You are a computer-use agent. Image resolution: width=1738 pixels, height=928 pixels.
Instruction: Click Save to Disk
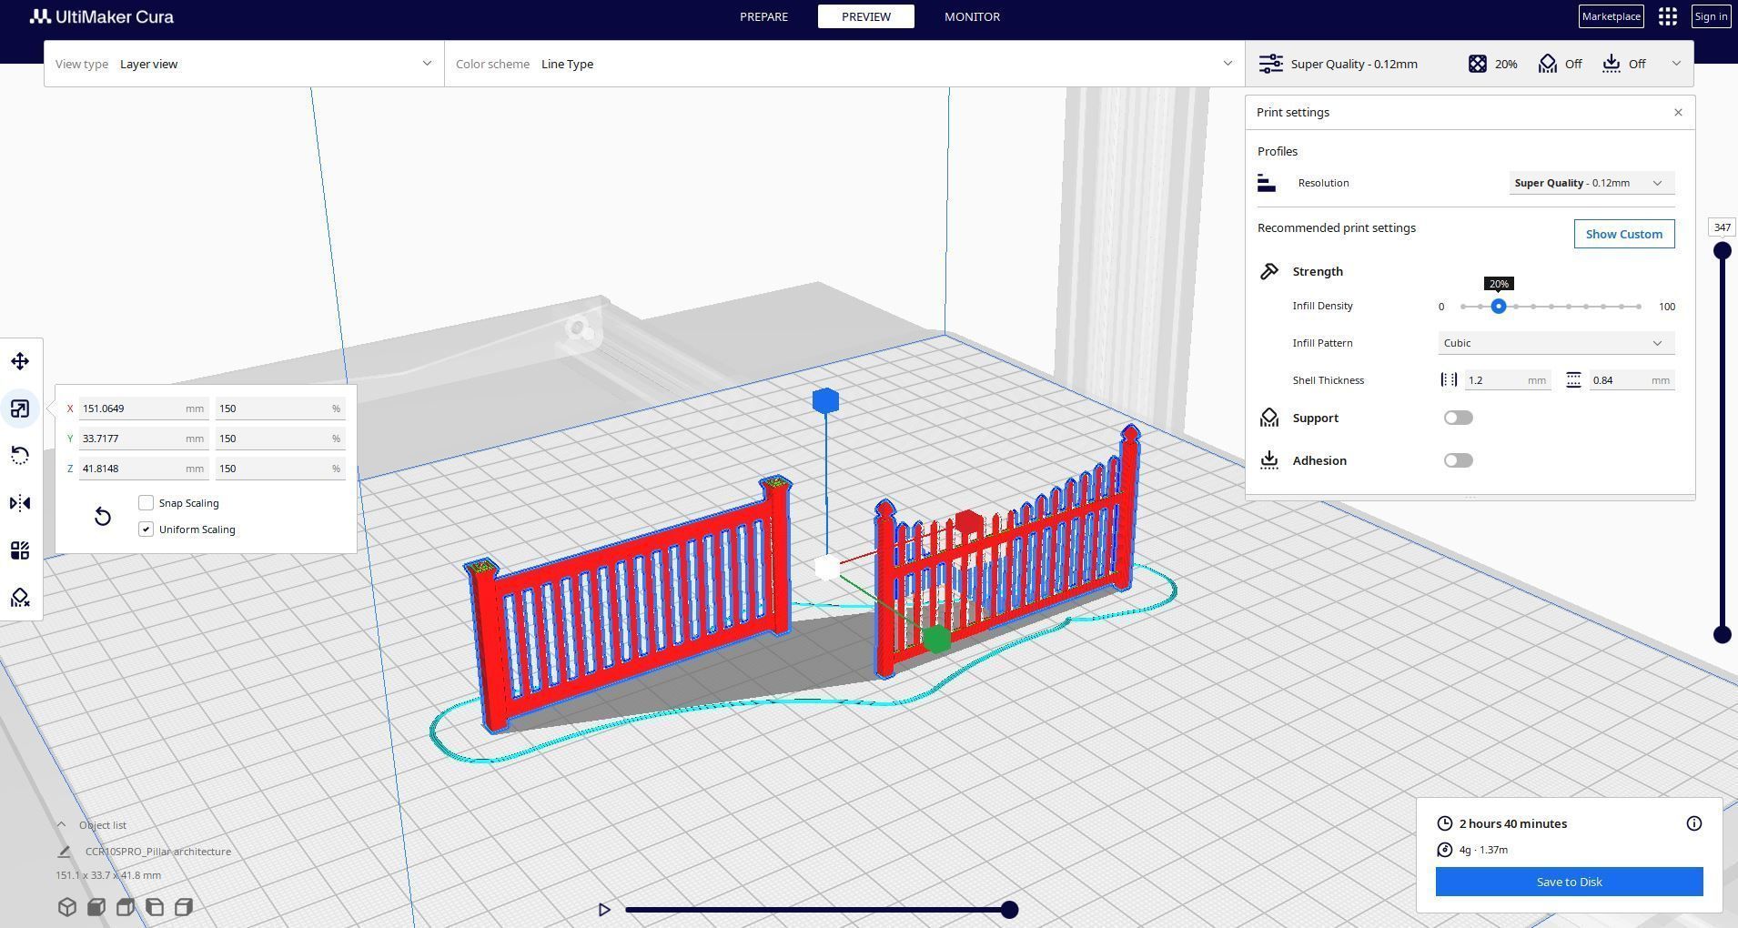click(x=1570, y=882)
